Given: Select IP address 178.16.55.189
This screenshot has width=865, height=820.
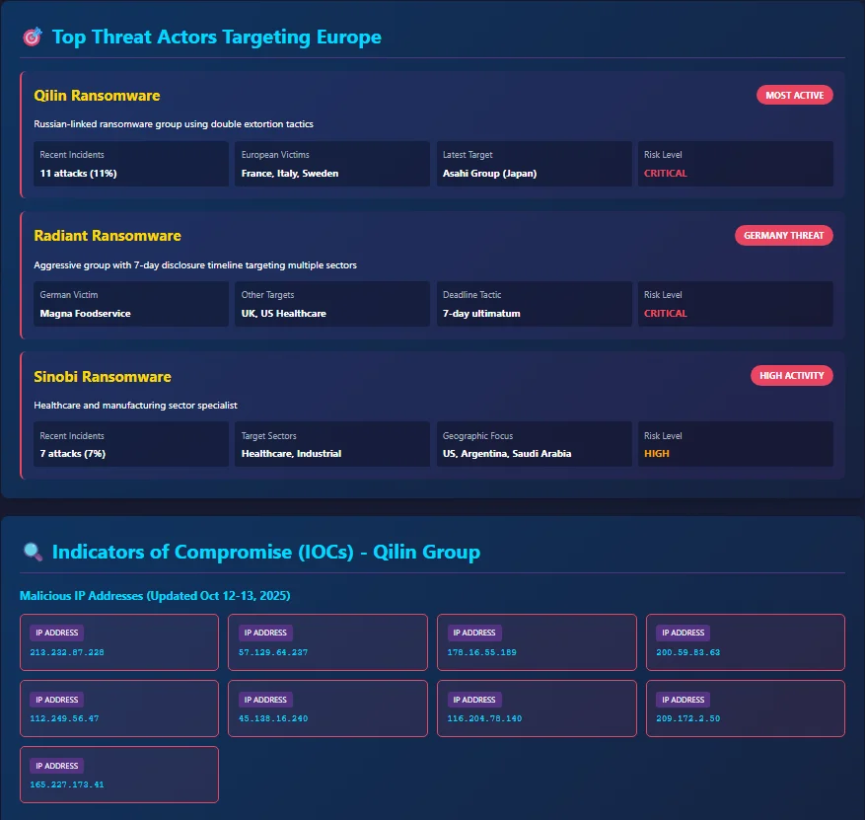Looking at the screenshot, I should click(481, 652).
